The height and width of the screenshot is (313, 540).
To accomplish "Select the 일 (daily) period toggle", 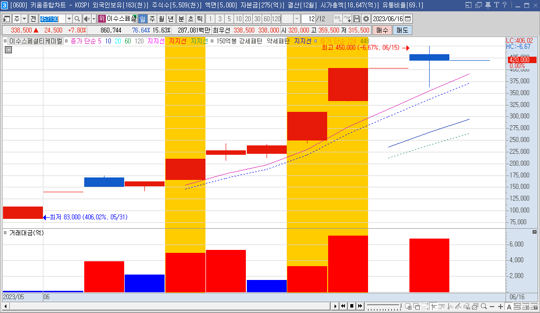I will [142, 19].
